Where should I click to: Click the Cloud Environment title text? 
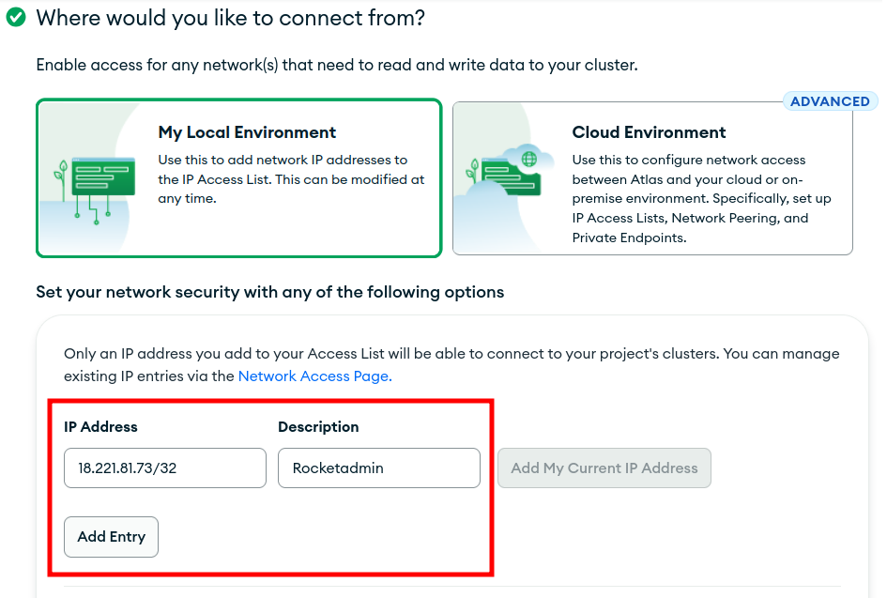[x=649, y=132]
